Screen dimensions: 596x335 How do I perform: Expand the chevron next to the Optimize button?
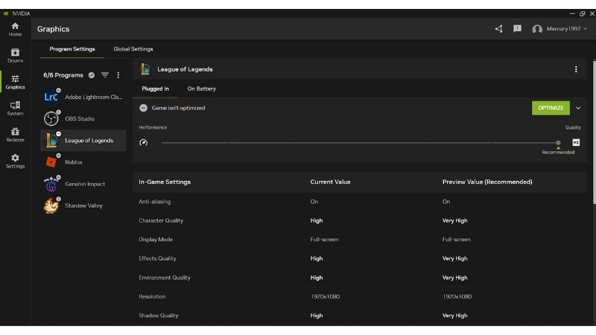click(x=578, y=108)
